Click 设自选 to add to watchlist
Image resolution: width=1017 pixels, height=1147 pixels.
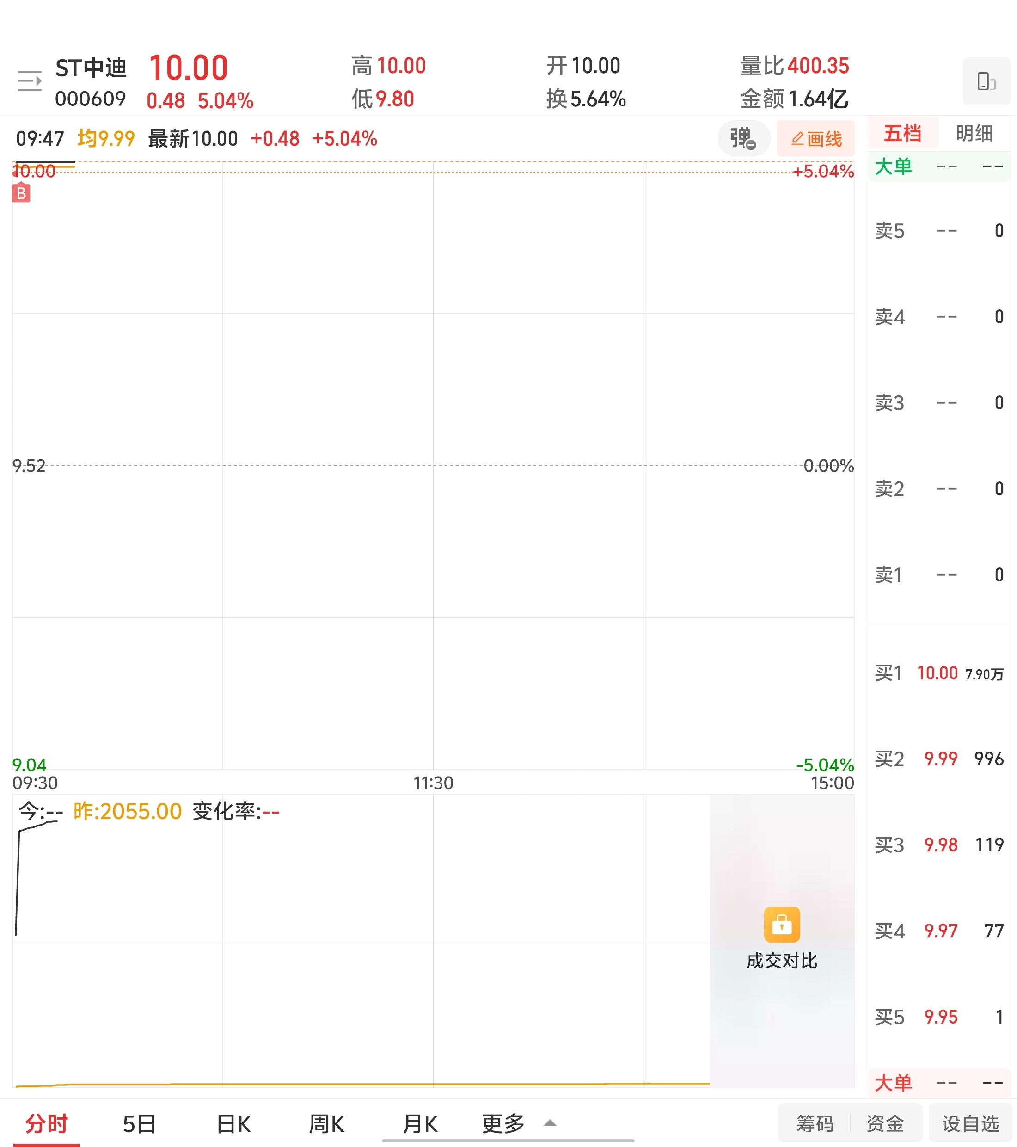pyautogui.click(x=970, y=1123)
